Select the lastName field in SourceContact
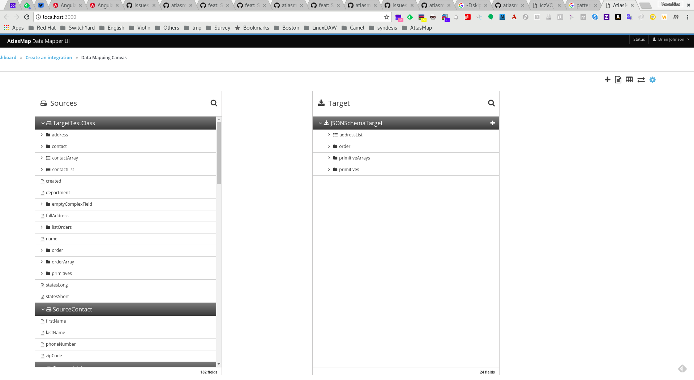694x380 pixels. tap(125, 333)
